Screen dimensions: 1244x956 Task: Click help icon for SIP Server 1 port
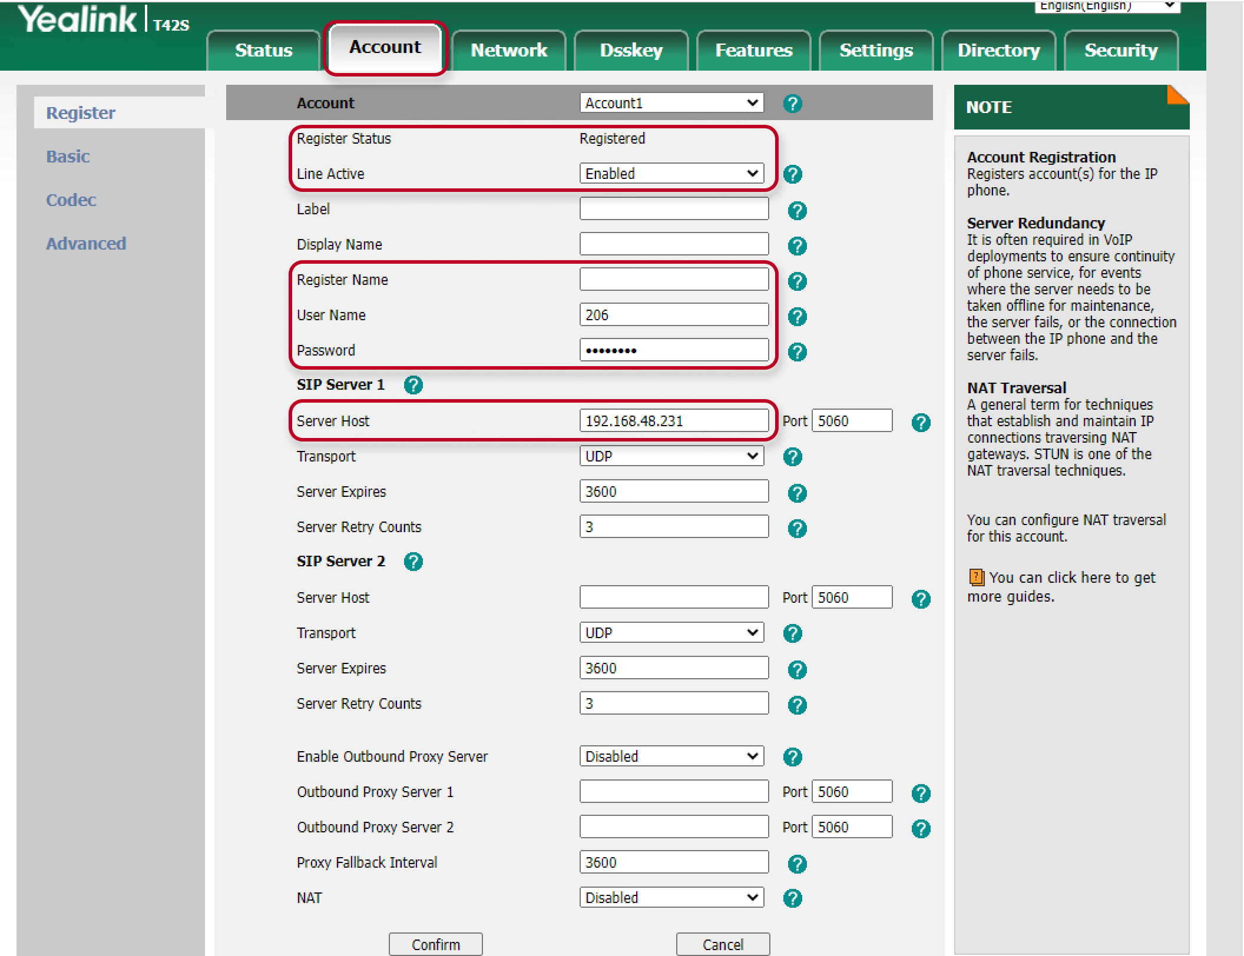[x=921, y=423]
